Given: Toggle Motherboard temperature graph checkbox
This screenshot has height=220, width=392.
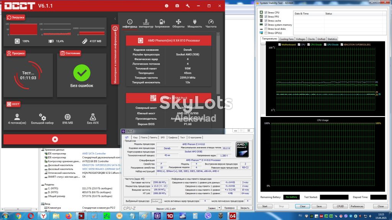Looking at the screenshot, I should click(279, 45).
